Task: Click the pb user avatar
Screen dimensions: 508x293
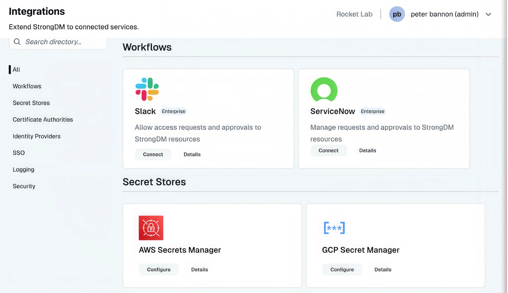Action: pyautogui.click(x=397, y=14)
